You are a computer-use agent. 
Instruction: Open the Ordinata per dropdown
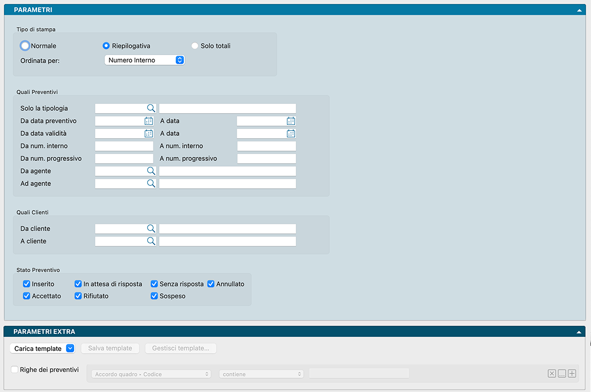(x=144, y=60)
